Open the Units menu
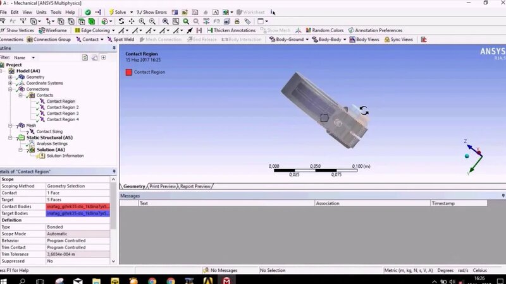This screenshot has width=506, height=284. click(x=41, y=12)
